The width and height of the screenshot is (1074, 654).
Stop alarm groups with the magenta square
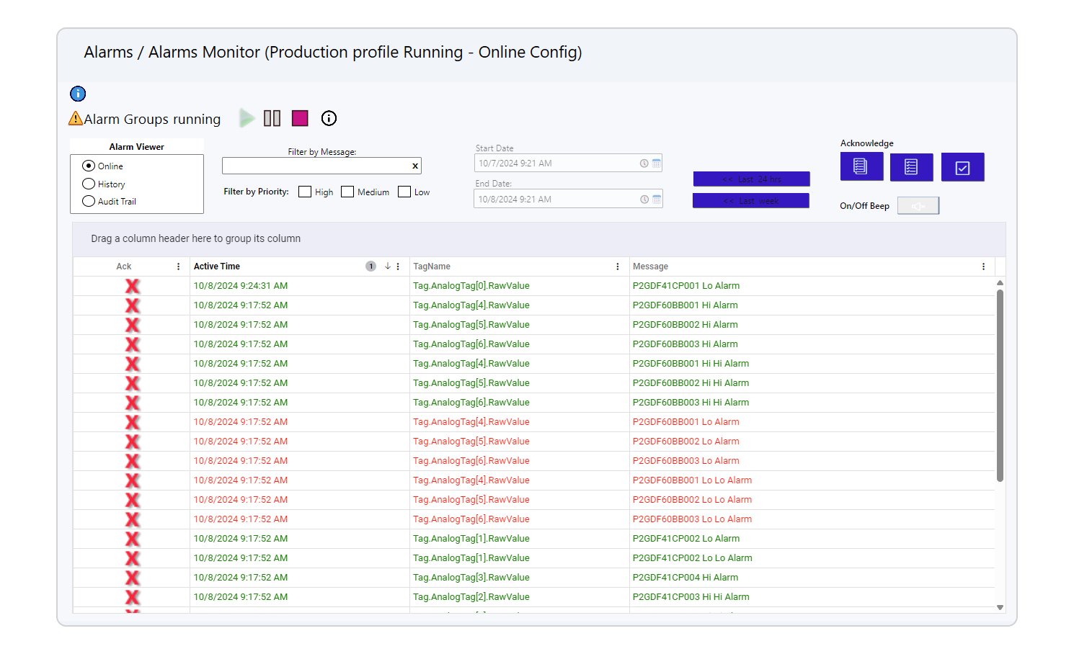pos(300,118)
